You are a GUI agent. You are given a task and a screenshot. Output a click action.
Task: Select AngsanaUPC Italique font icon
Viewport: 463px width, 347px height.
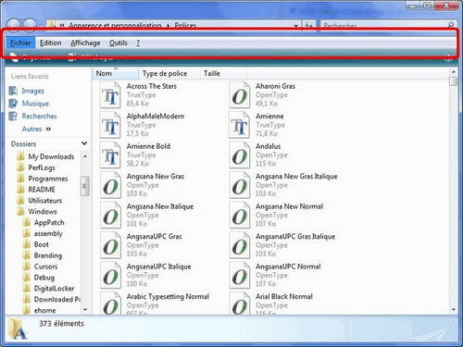110,275
